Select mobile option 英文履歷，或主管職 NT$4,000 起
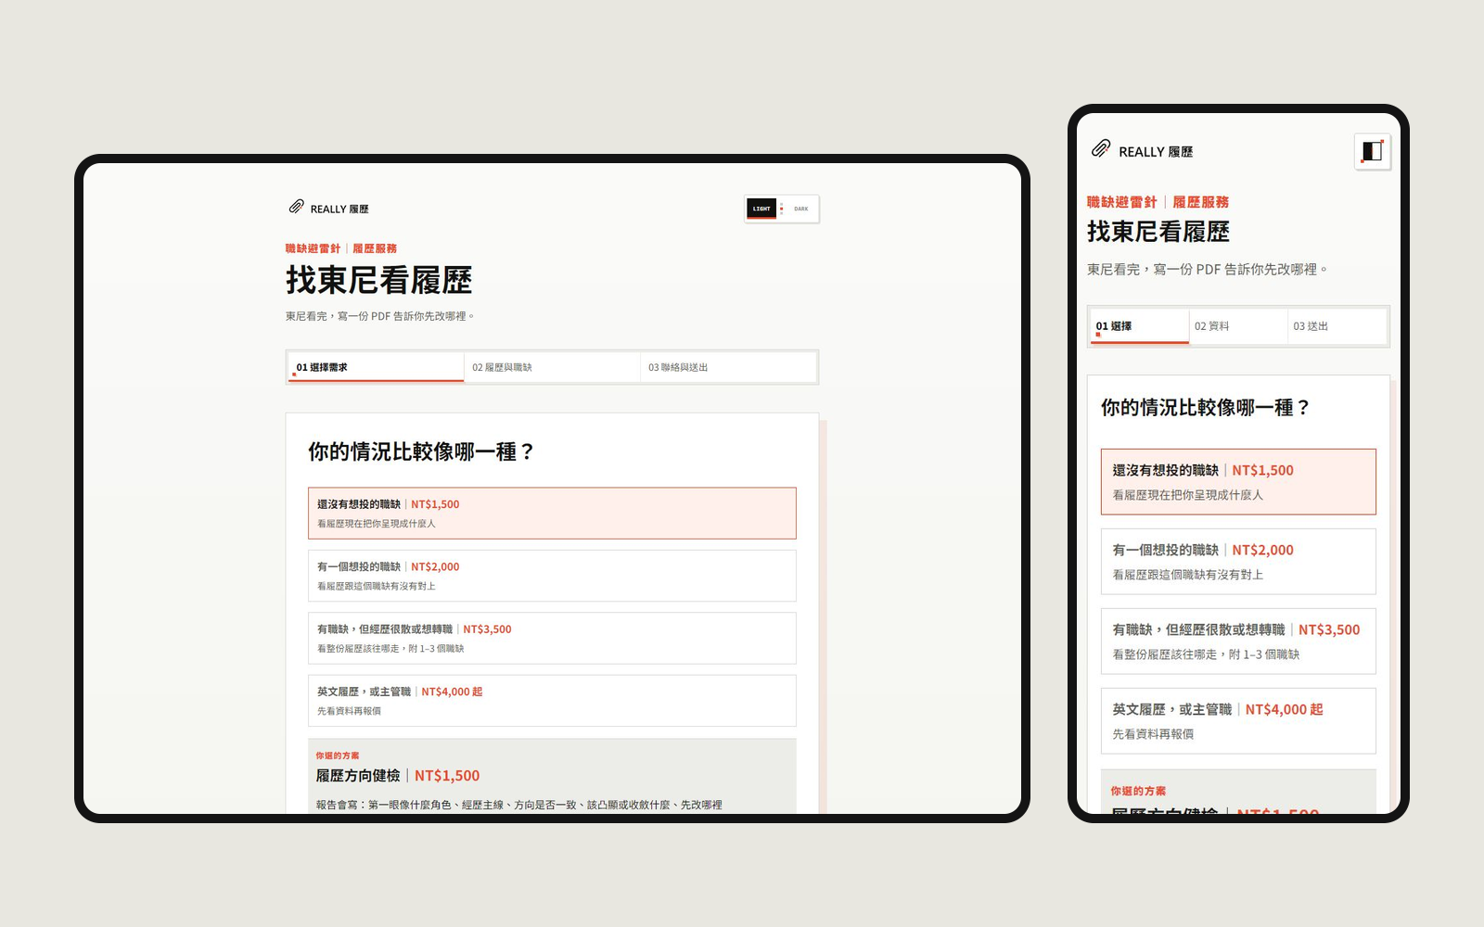The image size is (1484, 927). click(x=1238, y=721)
